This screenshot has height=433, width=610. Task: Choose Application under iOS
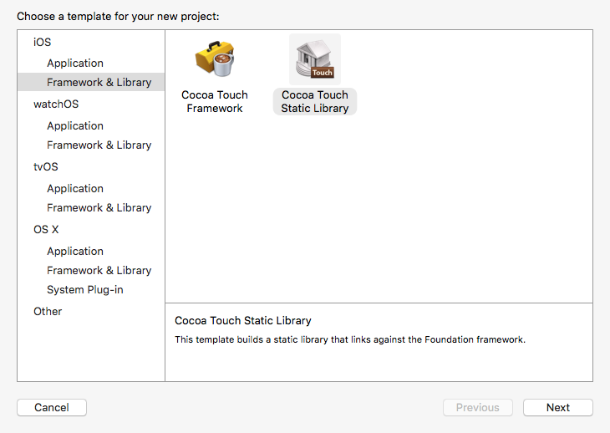pos(75,63)
